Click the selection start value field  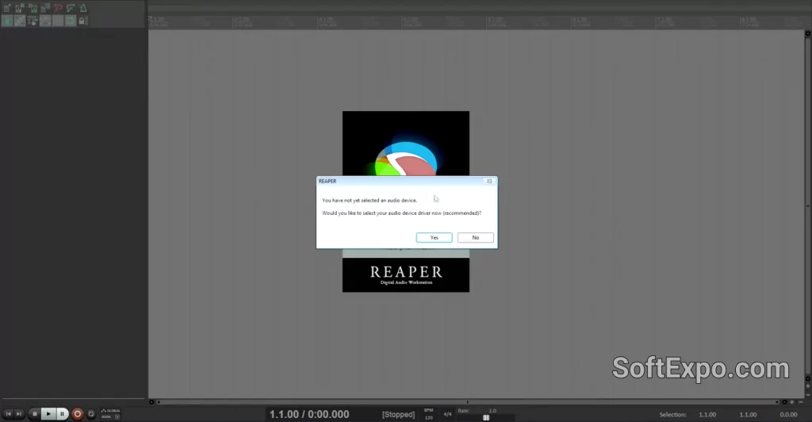707,415
